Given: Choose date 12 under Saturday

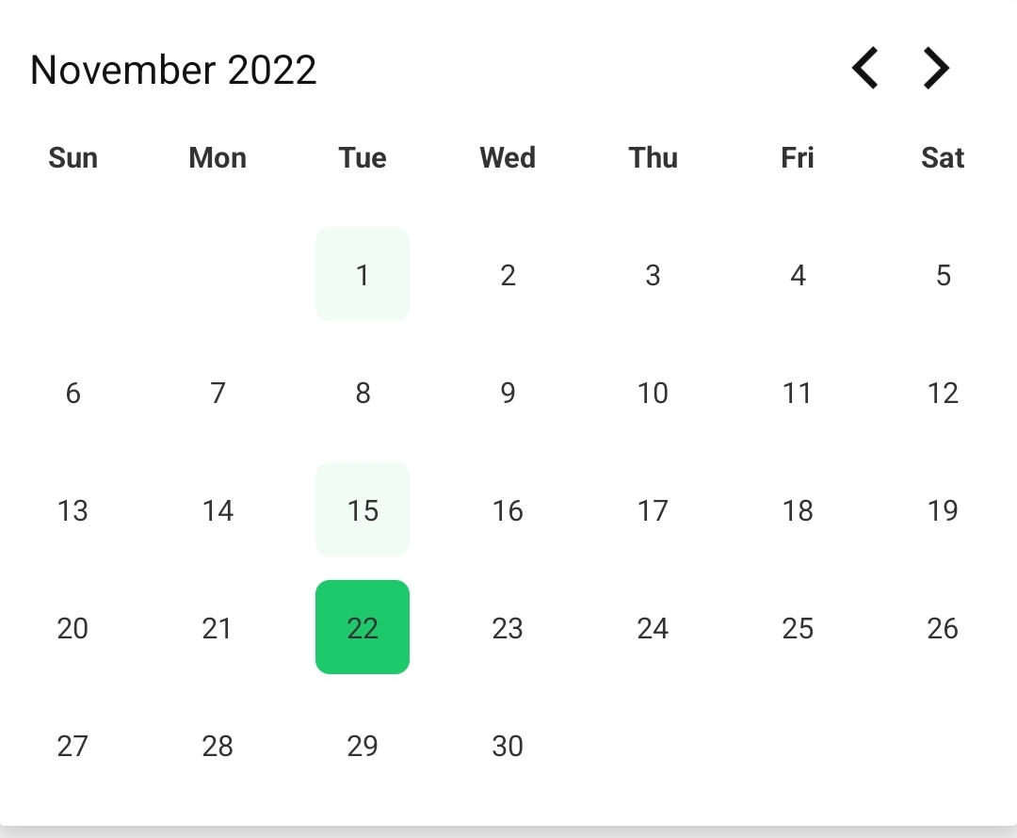Looking at the screenshot, I should tap(943, 393).
